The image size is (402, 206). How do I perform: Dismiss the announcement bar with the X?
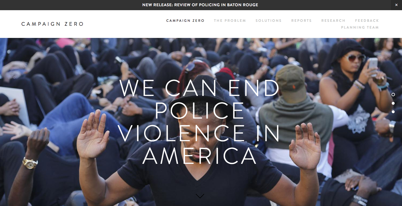tap(396, 5)
